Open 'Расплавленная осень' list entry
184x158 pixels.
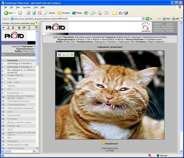tap(19, 101)
